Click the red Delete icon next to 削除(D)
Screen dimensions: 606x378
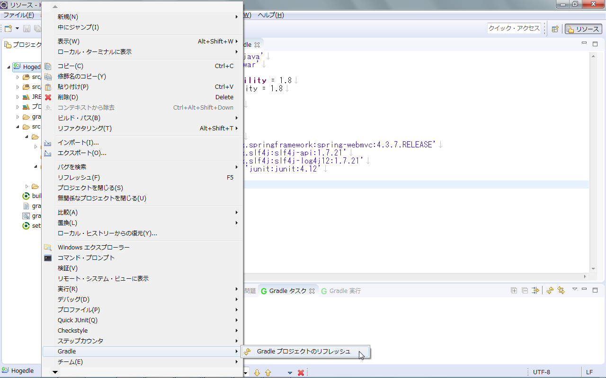(48, 97)
